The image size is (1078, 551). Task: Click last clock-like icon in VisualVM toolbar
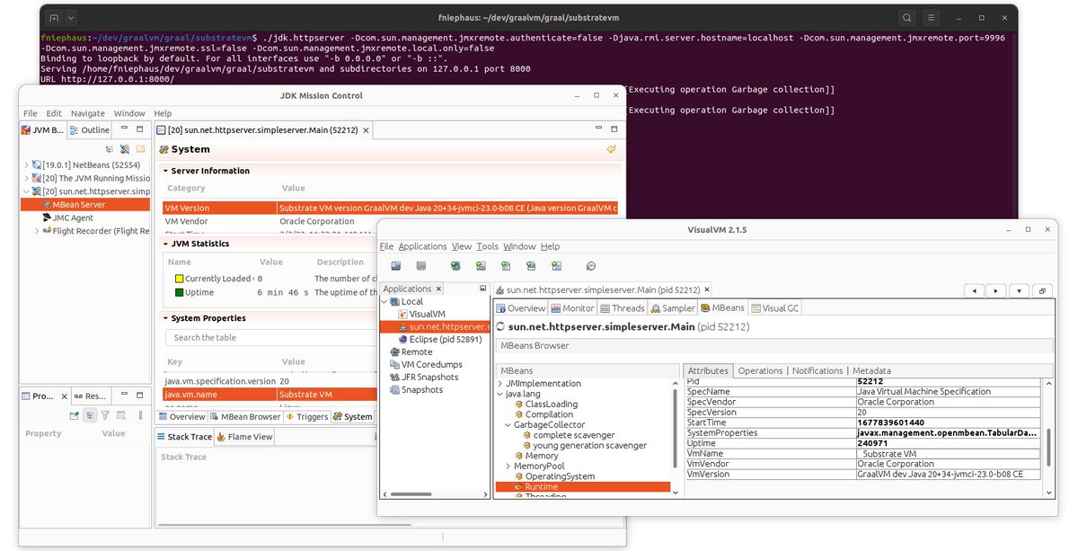tap(590, 266)
